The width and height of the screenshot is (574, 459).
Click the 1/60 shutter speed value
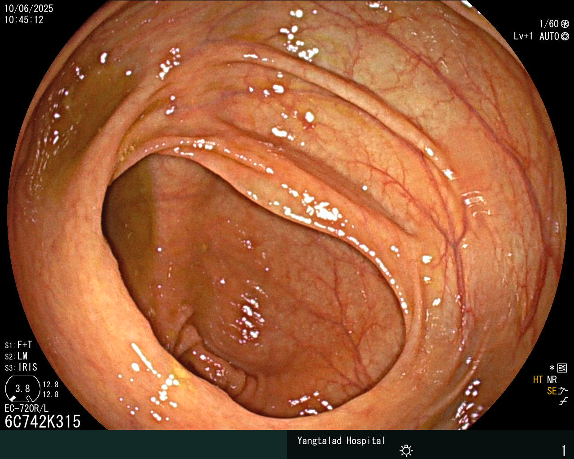(x=549, y=24)
